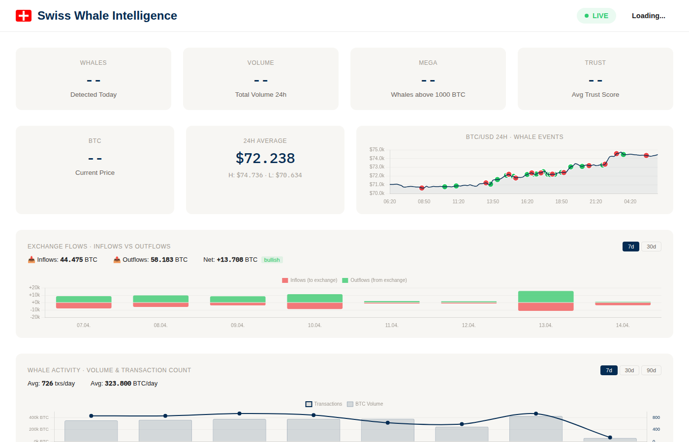Click the Loading text in the header

click(648, 15)
